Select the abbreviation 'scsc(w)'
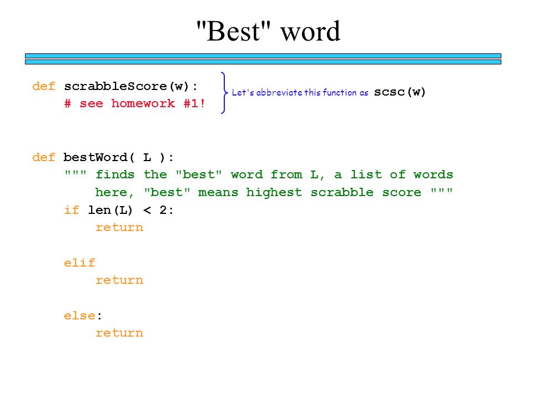The image size is (533, 400). (x=399, y=92)
